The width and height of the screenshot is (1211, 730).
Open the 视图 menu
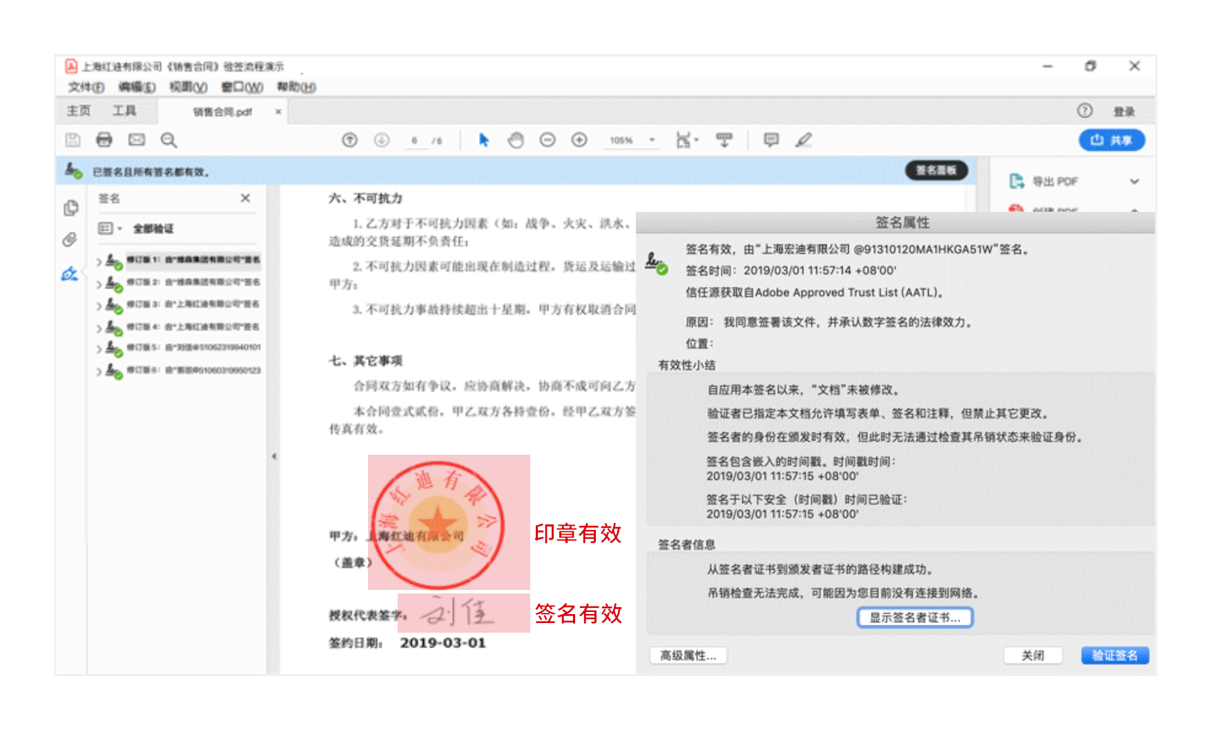coord(188,87)
